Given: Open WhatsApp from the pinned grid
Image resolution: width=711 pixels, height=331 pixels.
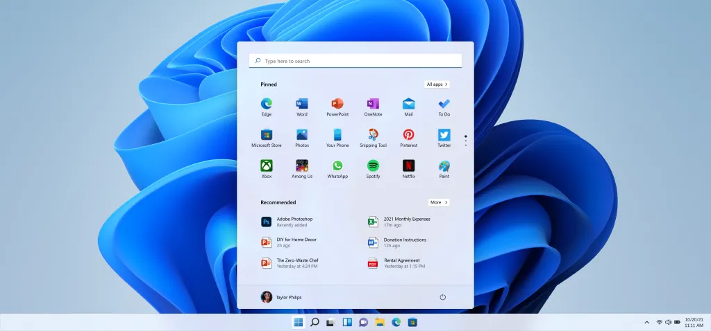Looking at the screenshot, I should point(337,166).
